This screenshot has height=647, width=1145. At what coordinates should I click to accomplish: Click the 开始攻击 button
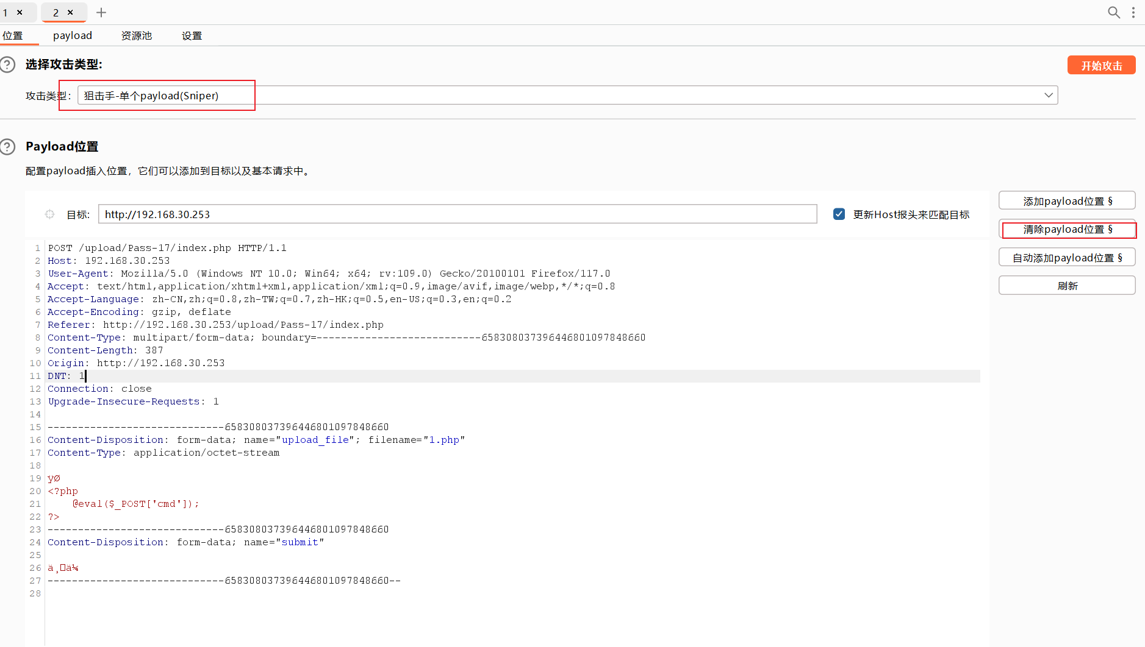pyautogui.click(x=1101, y=65)
